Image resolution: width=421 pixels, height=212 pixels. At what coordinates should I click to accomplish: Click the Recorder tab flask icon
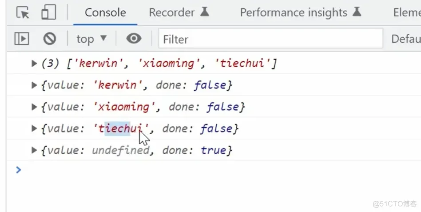pyautogui.click(x=204, y=12)
